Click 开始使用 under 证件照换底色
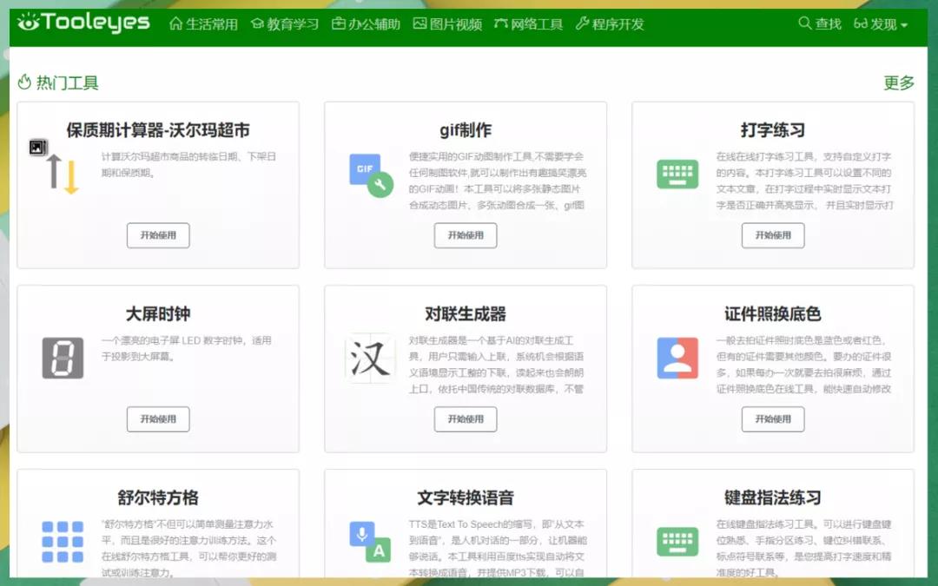The height and width of the screenshot is (586, 938). 773,419
